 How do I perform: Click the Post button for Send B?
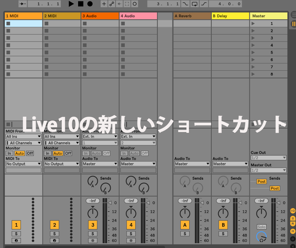pyautogui.click(x=275, y=188)
